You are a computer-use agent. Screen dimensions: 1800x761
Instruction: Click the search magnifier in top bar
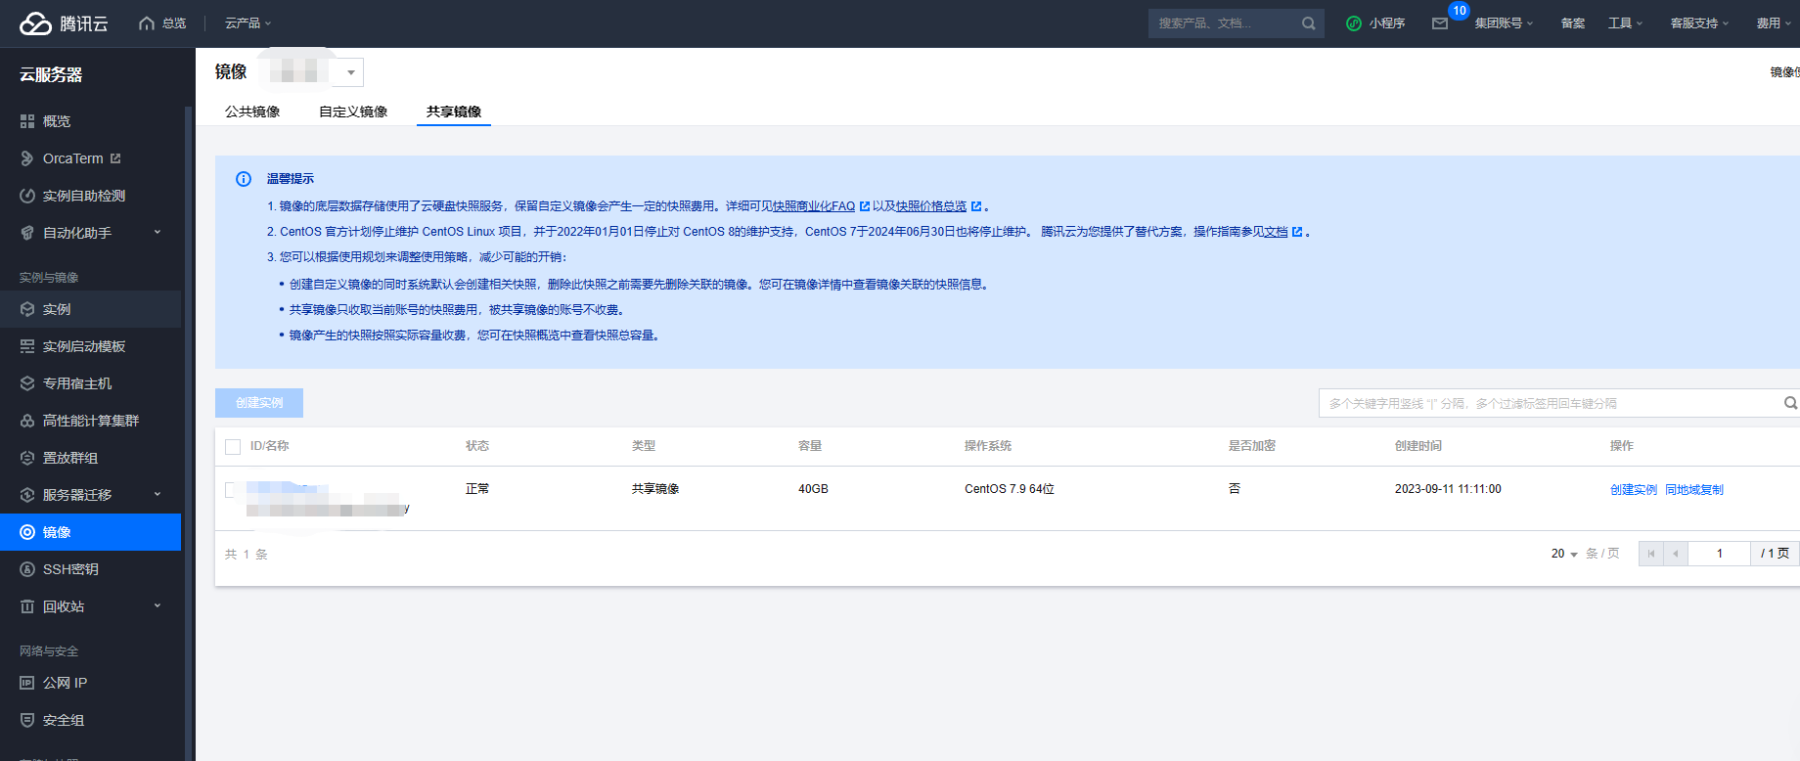1308,23
